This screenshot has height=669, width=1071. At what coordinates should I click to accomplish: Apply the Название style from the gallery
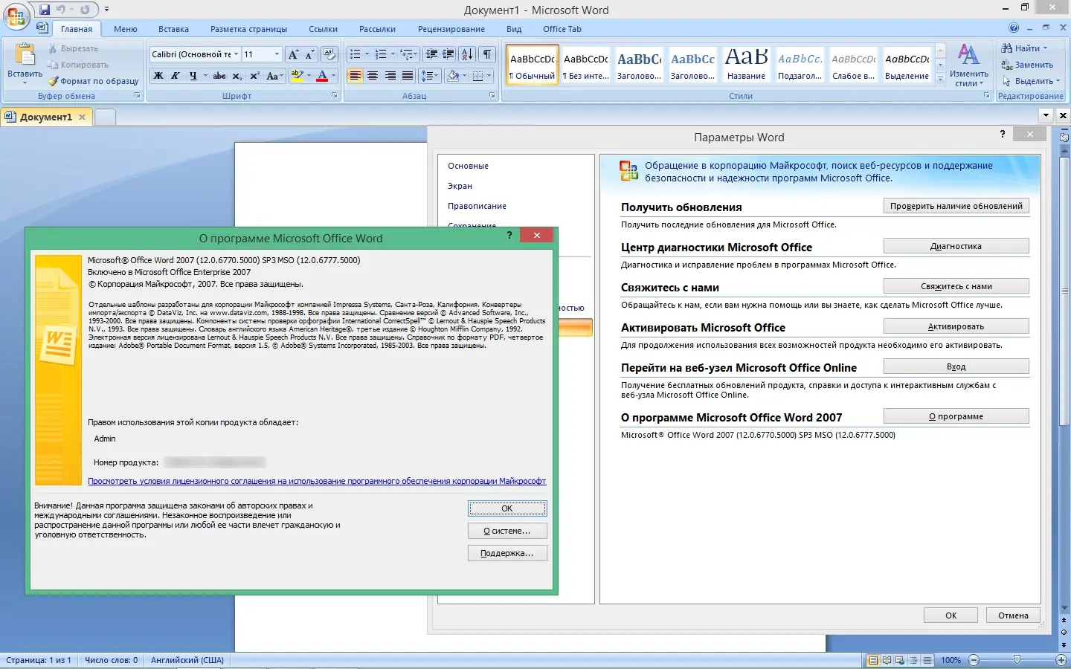click(x=746, y=64)
